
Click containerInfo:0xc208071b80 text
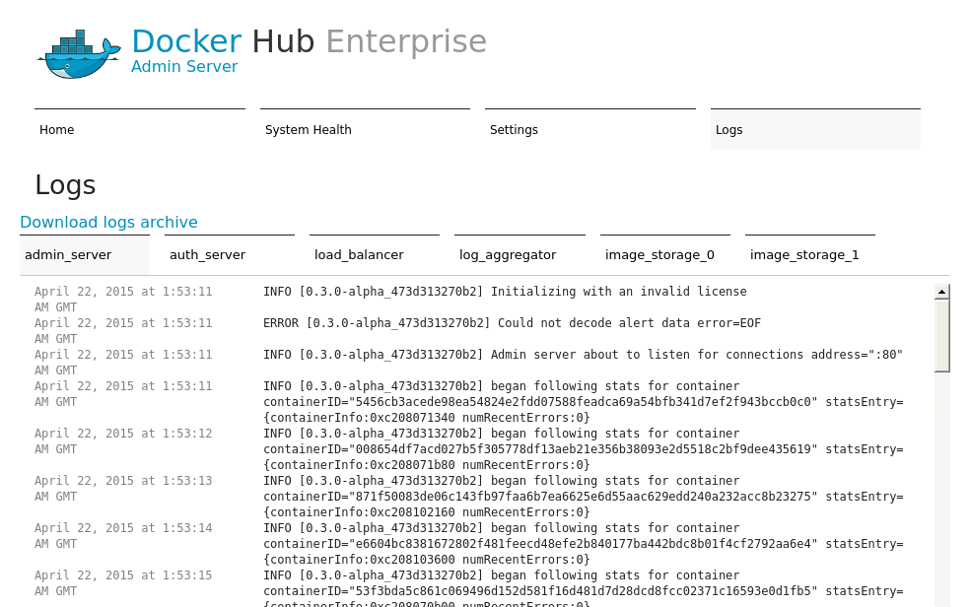(x=363, y=465)
